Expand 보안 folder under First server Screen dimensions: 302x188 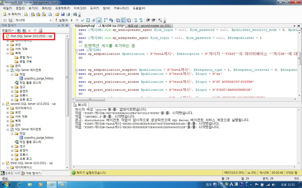click(8, 45)
